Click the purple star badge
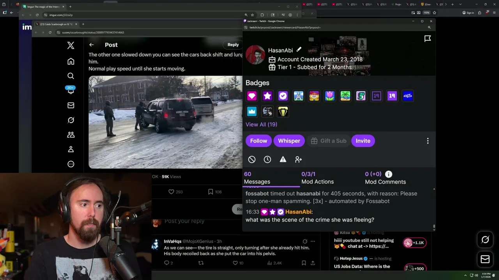Image resolution: width=499 pixels, height=280 pixels. click(267, 96)
